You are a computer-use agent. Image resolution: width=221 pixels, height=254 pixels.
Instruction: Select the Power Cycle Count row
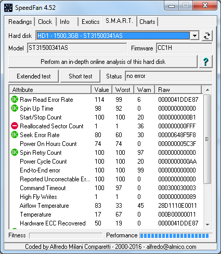[x=106, y=162]
